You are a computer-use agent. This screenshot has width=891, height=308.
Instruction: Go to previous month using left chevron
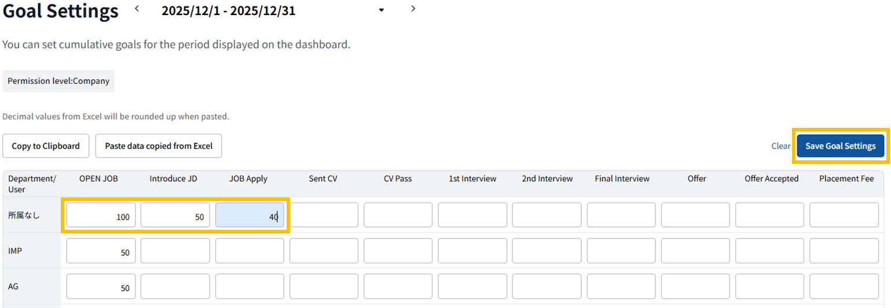pyautogui.click(x=137, y=9)
